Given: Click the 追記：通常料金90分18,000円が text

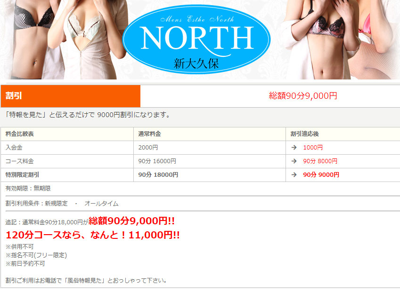Looking at the screenshot, I should click(47, 222).
